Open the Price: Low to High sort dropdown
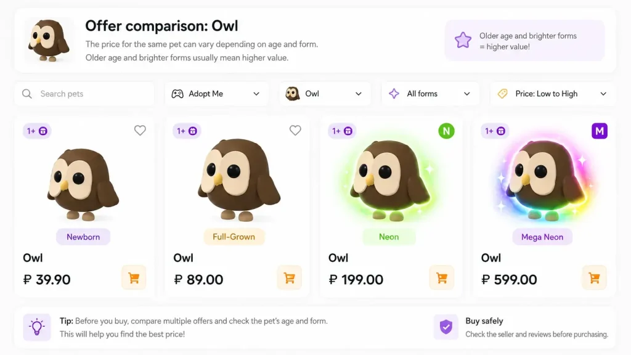631x355 pixels. pyautogui.click(x=553, y=94)
